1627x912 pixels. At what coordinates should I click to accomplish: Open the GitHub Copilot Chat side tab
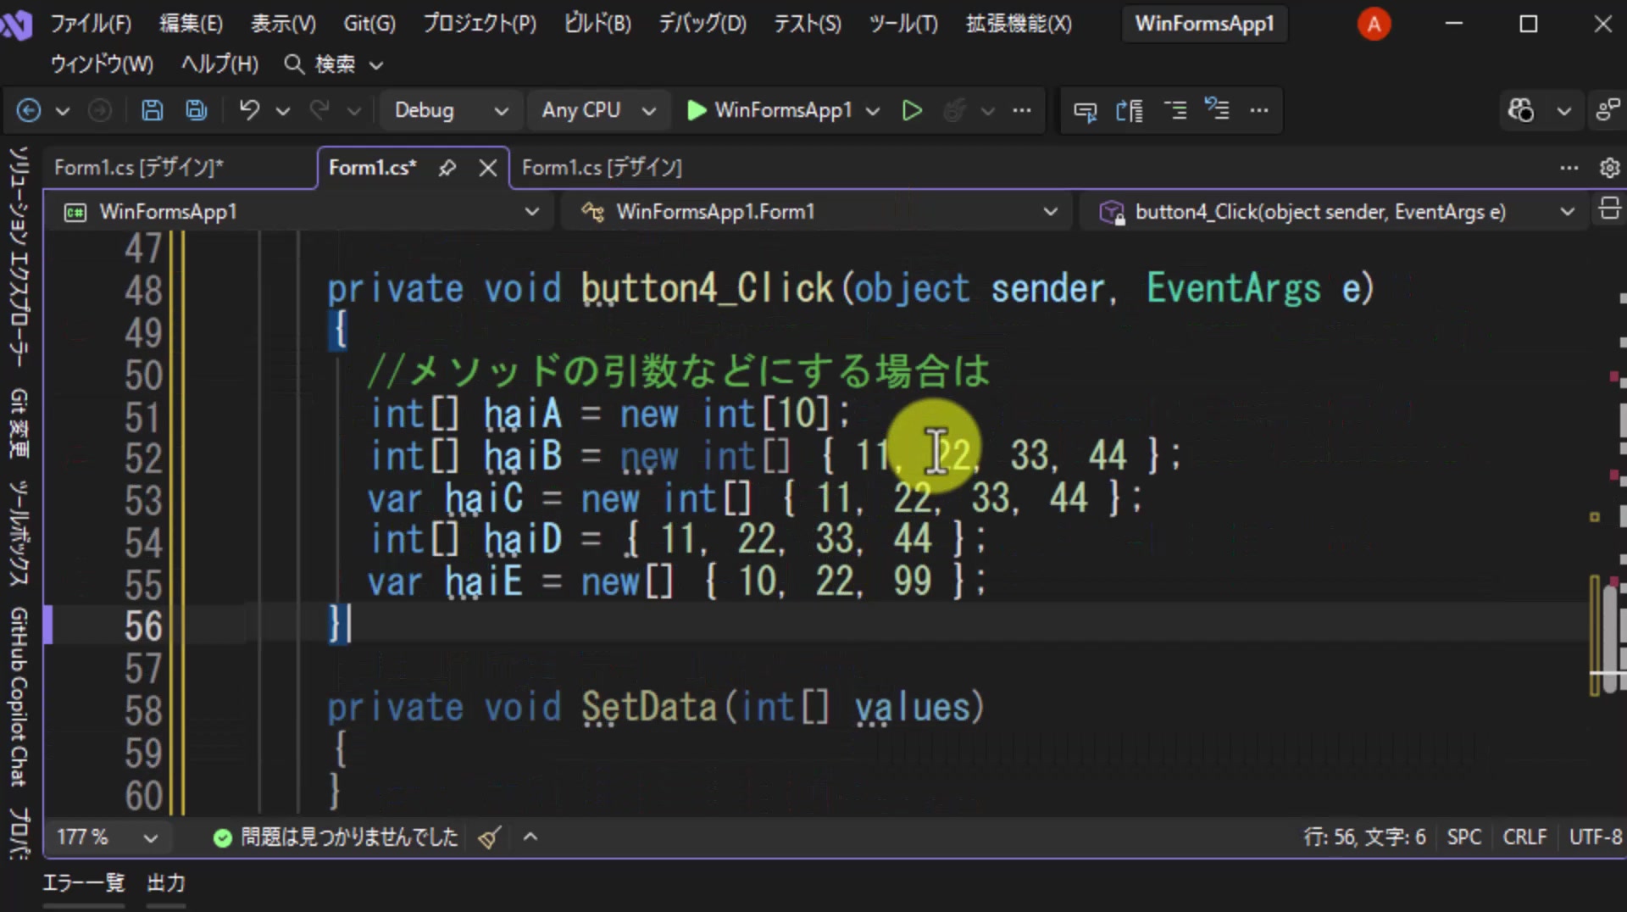coord(19,697)
